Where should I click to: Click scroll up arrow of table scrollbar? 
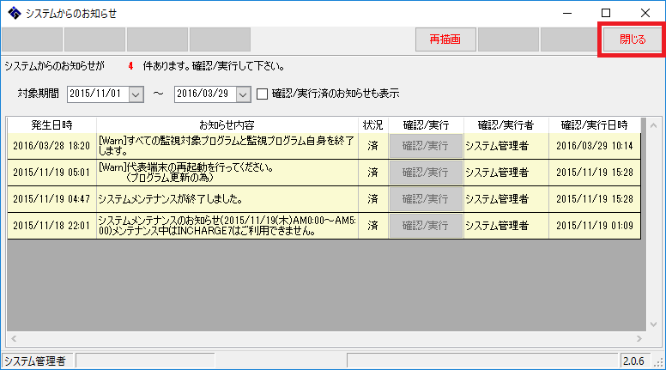coord(653,125)
